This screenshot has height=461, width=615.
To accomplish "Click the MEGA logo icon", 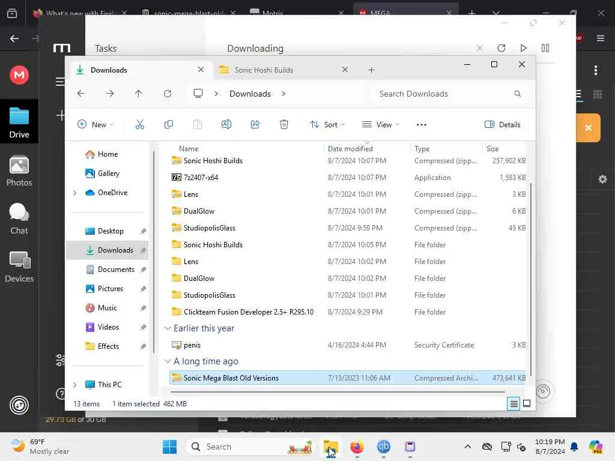I will coord(19,74).
